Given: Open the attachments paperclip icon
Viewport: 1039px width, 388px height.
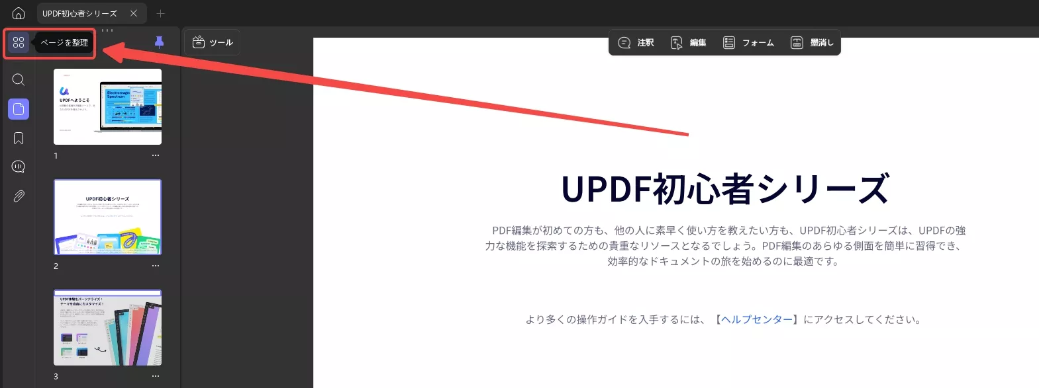Looking at the screenshot, I should (19, 196).
